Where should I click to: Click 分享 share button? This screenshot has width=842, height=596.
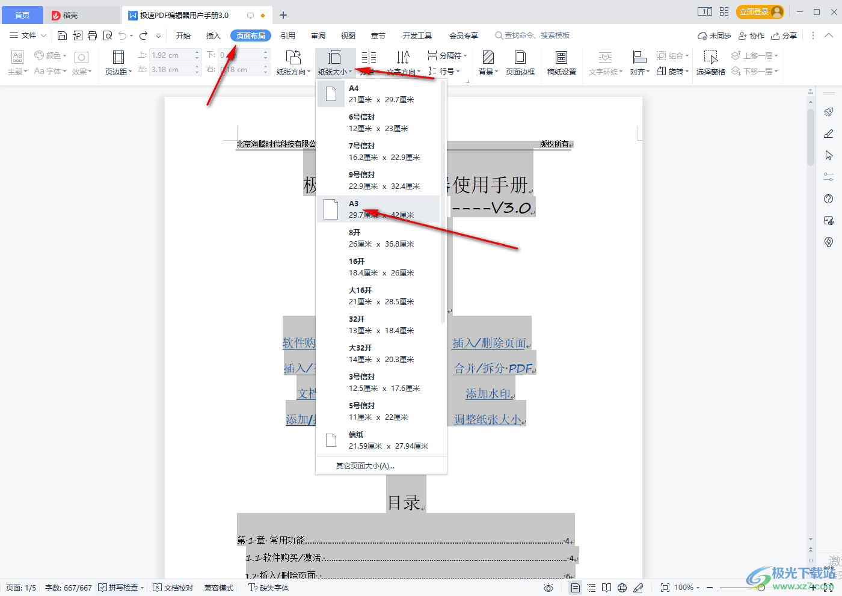click(x=784, y=35)
